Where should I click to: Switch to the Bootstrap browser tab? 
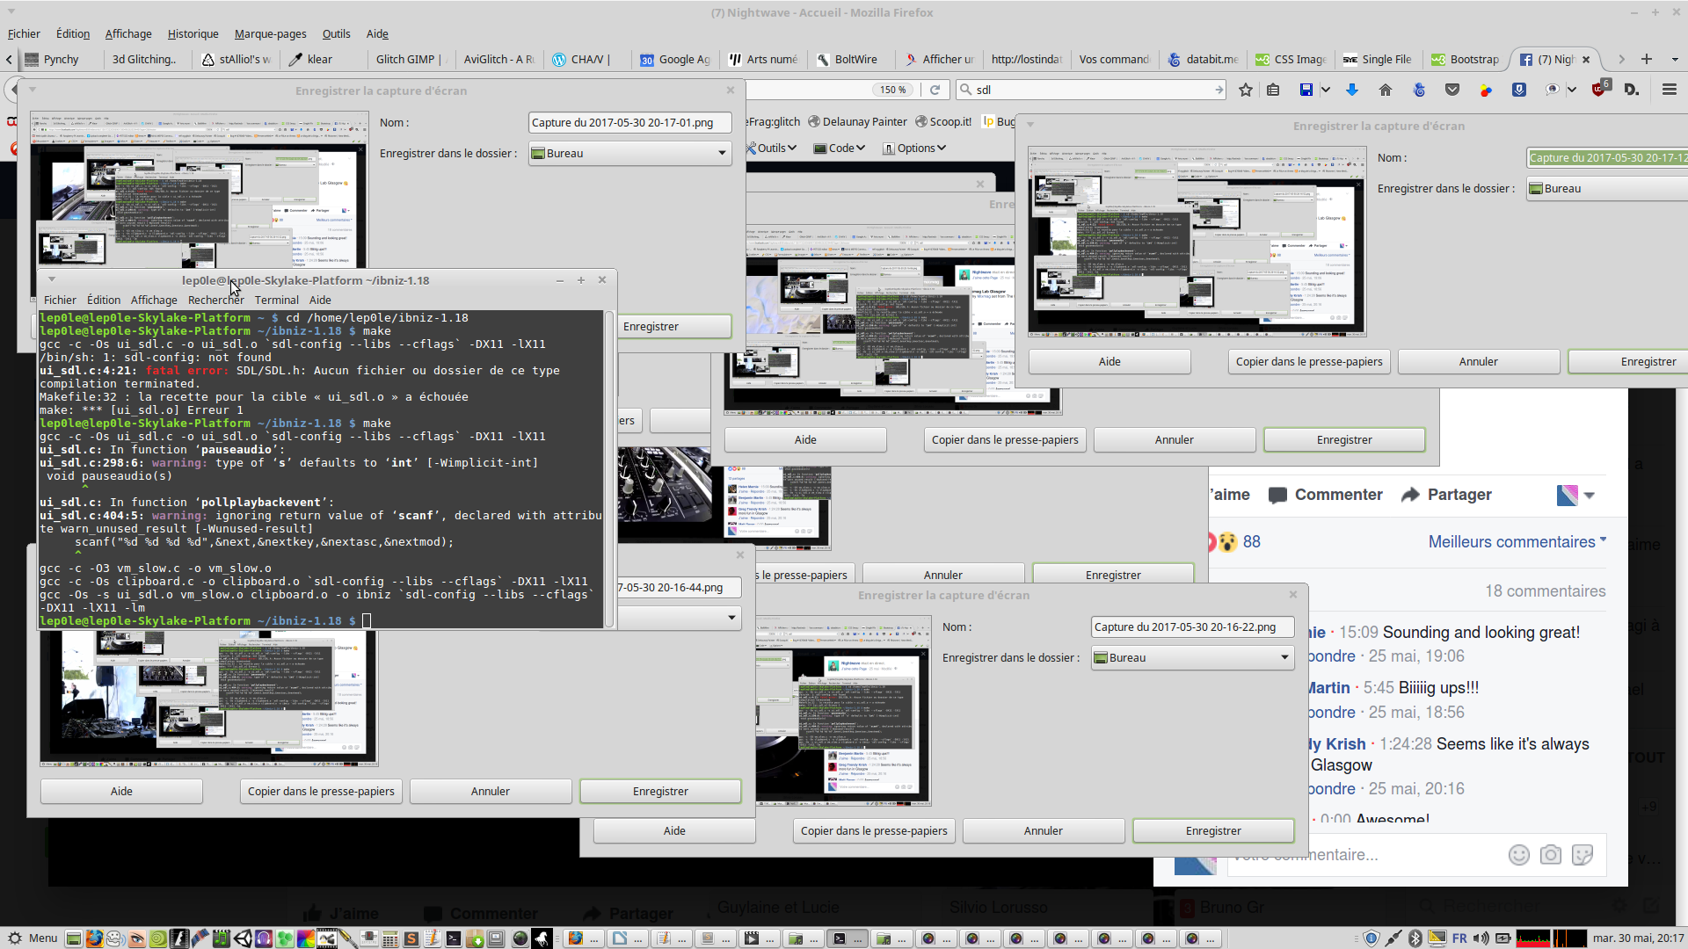pyautogui.click(x=1465, y=60)
